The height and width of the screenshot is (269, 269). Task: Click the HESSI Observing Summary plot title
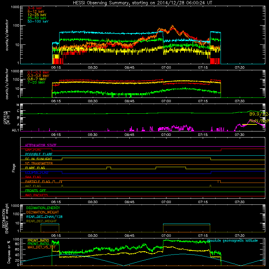click(x=143, y=3)
